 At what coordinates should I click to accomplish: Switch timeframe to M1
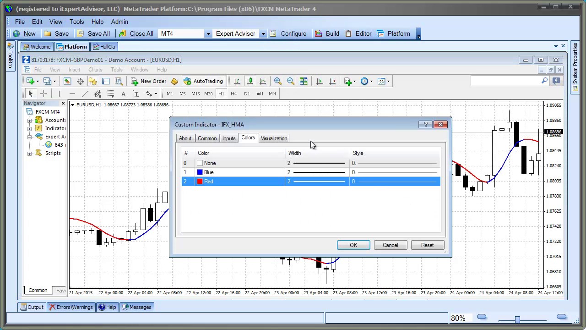[x=170, y=93]
